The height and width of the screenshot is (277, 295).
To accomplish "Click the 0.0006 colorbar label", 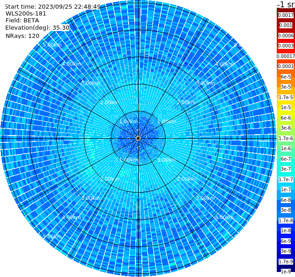I will pos(286,36).
